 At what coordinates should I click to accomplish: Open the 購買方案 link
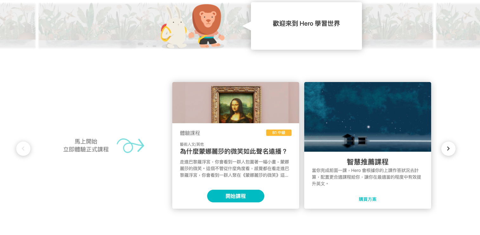[x=368, y=199]
